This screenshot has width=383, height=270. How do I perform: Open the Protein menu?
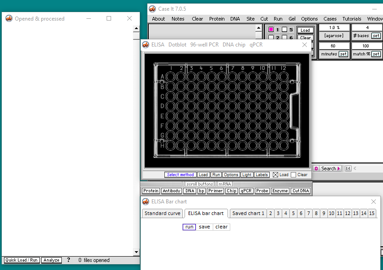point(217,19)
